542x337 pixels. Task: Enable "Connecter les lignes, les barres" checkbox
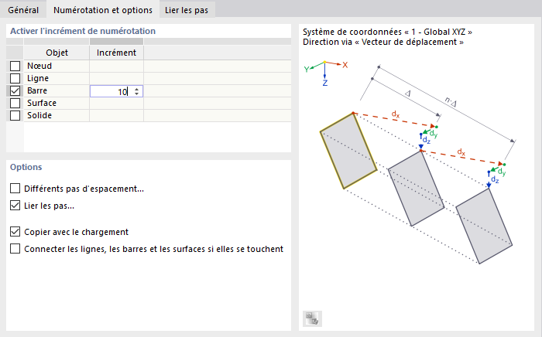[x=15, y=249]
